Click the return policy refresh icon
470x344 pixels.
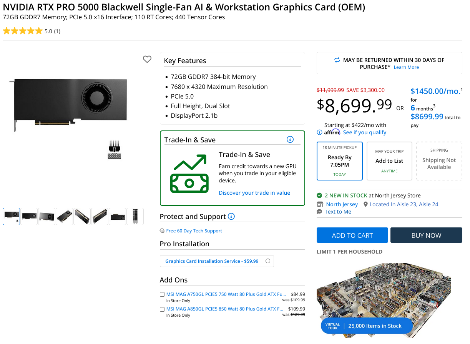tap(337, 60)
